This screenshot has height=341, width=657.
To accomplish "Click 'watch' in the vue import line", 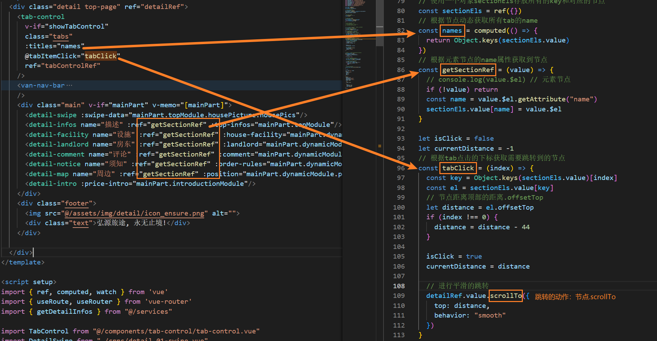I will click(x=106, y=292).
